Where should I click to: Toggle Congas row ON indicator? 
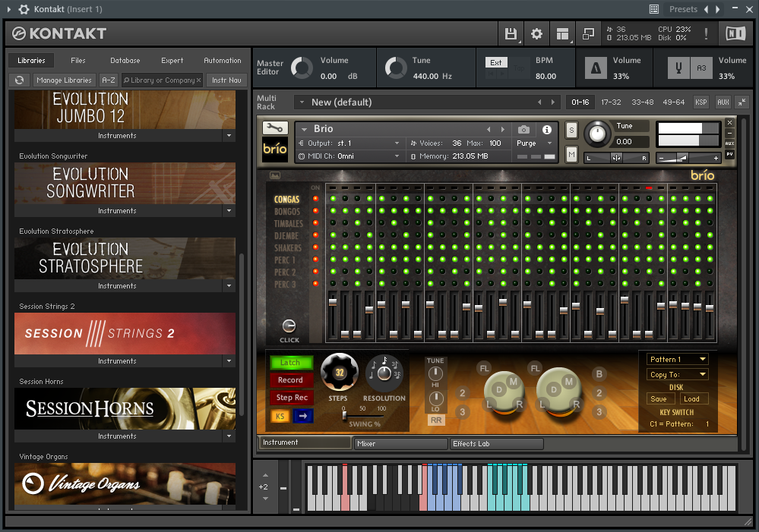(315, 199)
